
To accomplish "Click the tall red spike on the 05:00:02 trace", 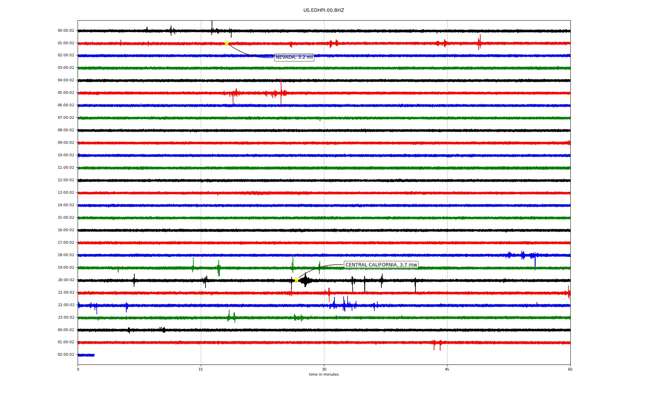I will [x=281, y=91].
